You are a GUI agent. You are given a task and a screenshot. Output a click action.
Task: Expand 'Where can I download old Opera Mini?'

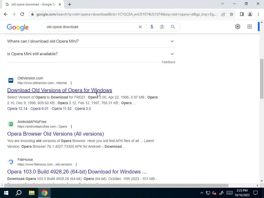tap(91, 41)
